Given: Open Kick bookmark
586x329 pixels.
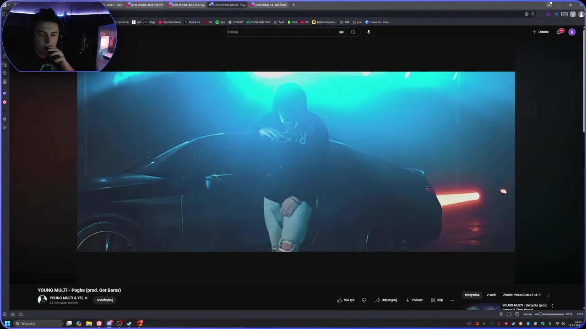Looking at the screenshot, I should coord(292,22).
